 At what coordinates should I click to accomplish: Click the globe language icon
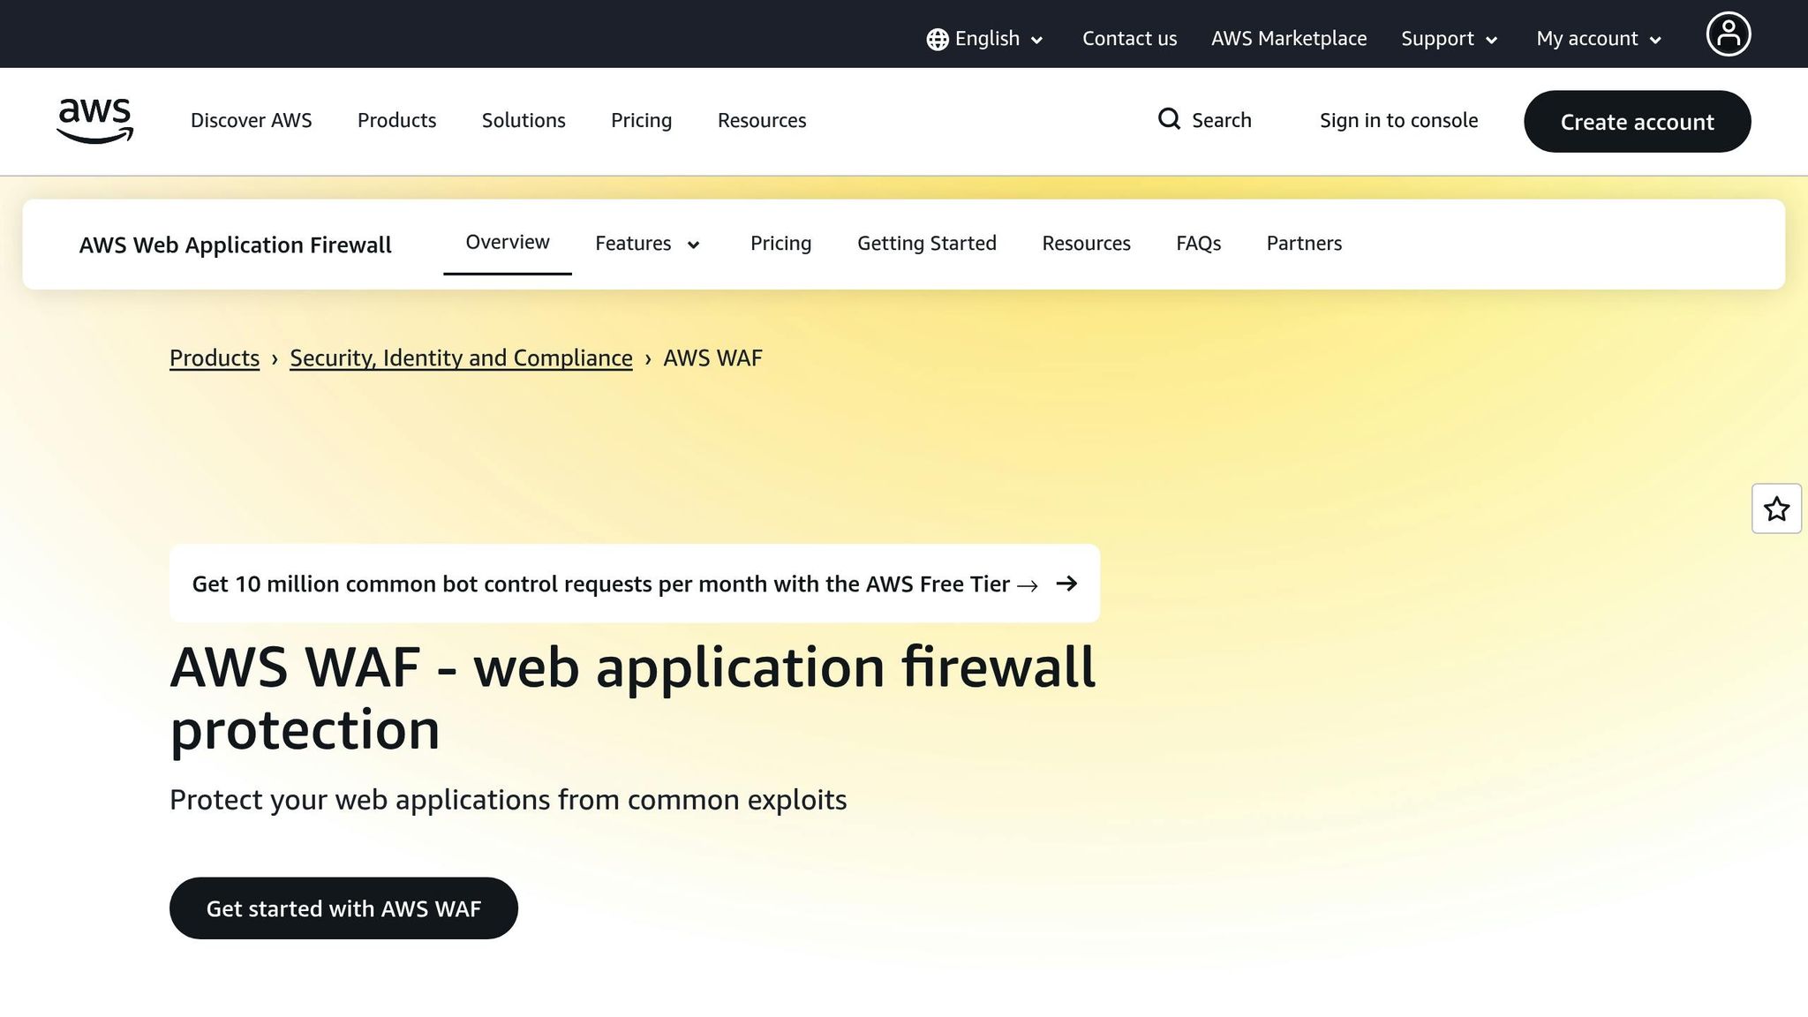click(937, 39)
